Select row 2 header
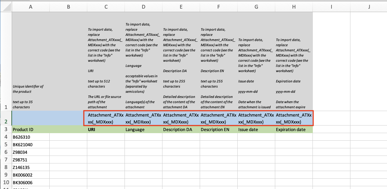This screenshot has height=189, width=387. (x=7, y=118)
